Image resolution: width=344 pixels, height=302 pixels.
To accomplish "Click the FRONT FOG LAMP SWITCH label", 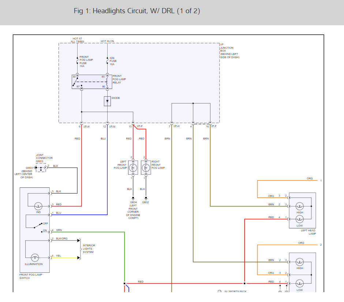I will 30,276.
